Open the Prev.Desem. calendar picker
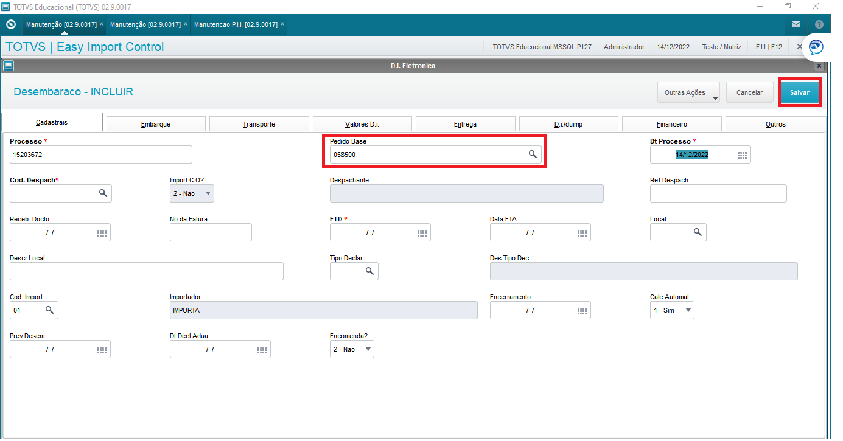The image size is (843, 441). [102, 349]
